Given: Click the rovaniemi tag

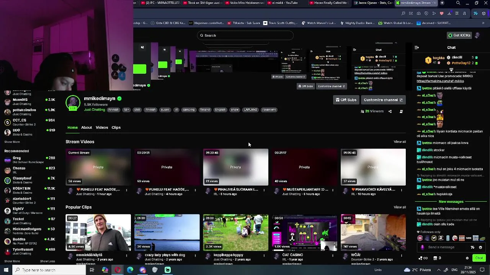Looking at the screenshot, I should (269, 110).
